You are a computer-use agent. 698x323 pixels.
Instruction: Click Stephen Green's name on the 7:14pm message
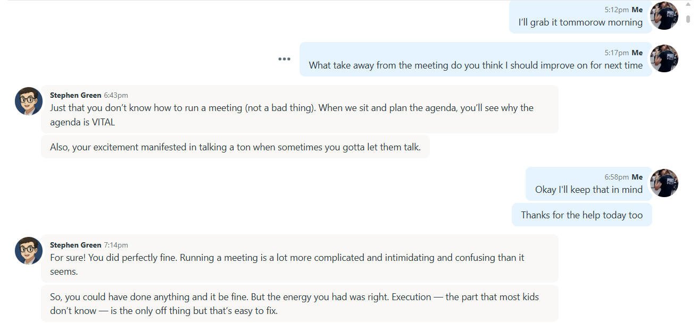pyautogui.click(x=76, y=245)
